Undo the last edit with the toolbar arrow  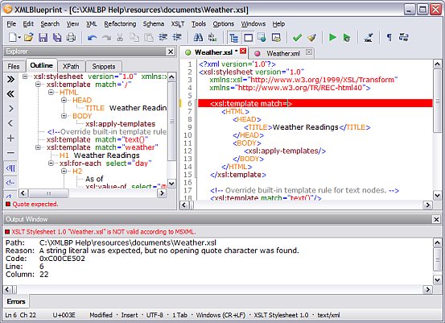[92, 38]
